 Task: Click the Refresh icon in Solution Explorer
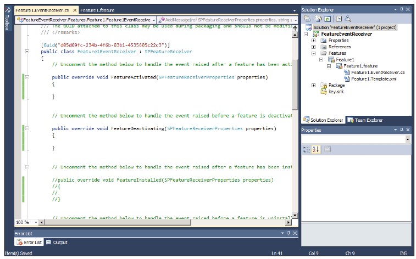(328, 19)
